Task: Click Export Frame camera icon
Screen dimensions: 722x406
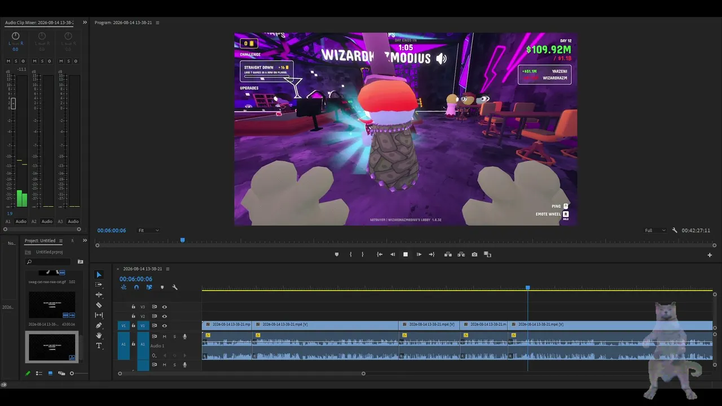Action: (x=474, y=254)
